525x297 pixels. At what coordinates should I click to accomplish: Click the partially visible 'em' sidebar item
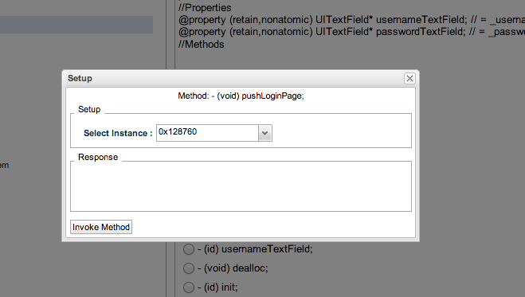pos(4,166)
